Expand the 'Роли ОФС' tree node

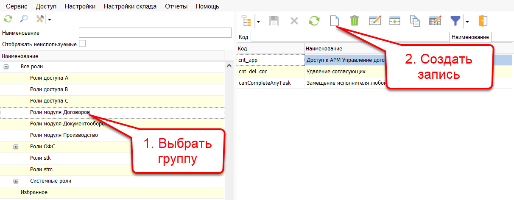point(16,147)
